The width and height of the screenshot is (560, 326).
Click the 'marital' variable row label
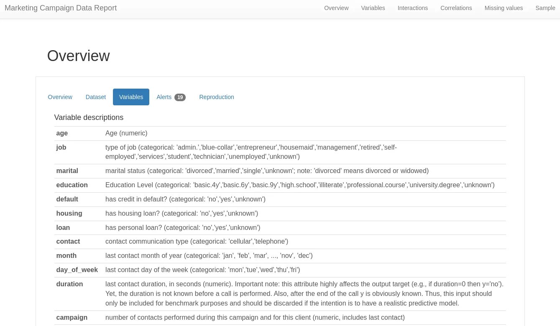[x=67, y=171]
